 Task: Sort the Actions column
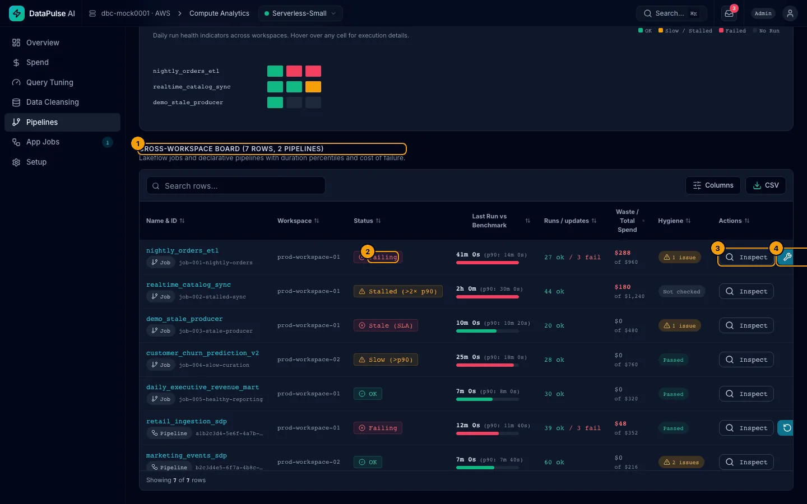(747, 221)
